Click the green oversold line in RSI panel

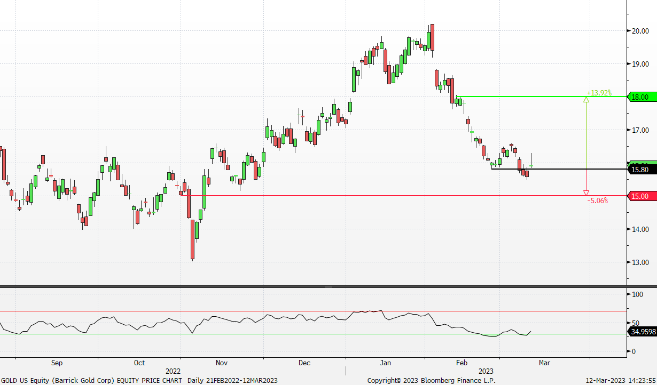[314, 334]
